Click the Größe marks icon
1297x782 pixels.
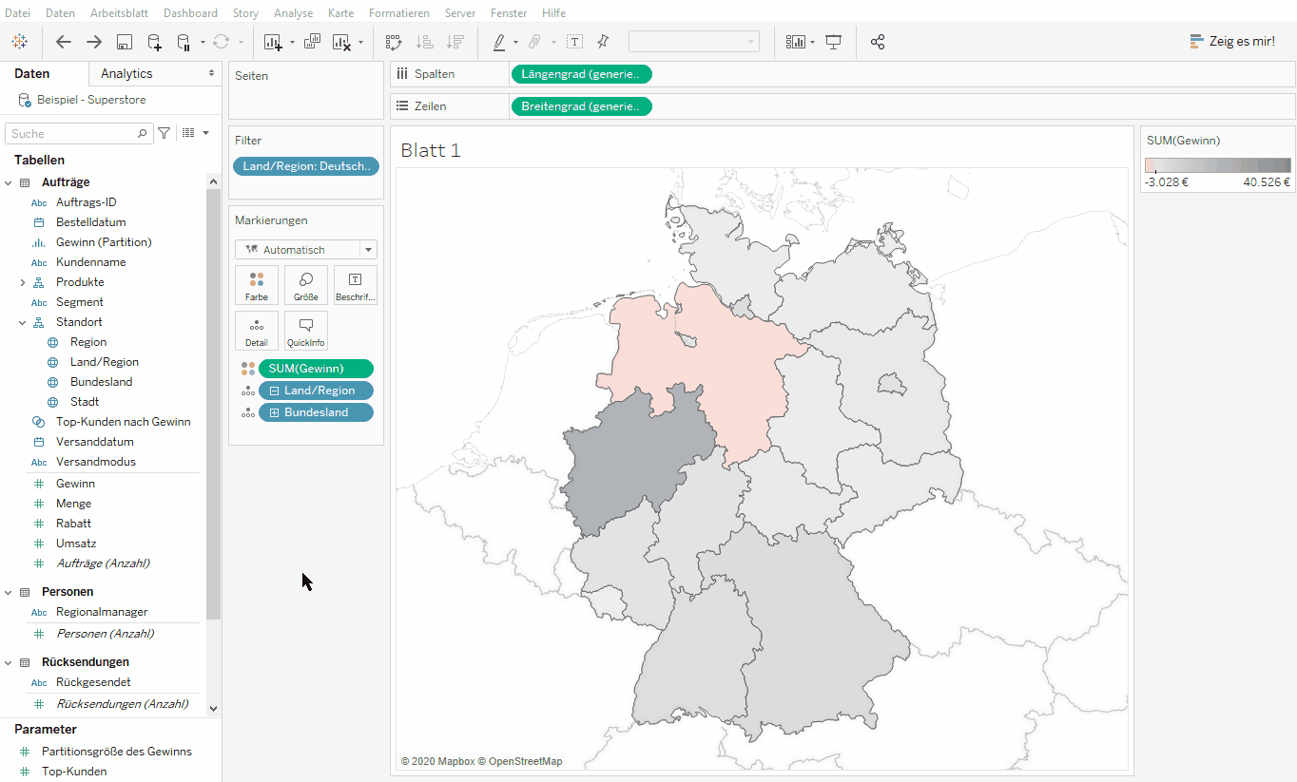[305, 284]
